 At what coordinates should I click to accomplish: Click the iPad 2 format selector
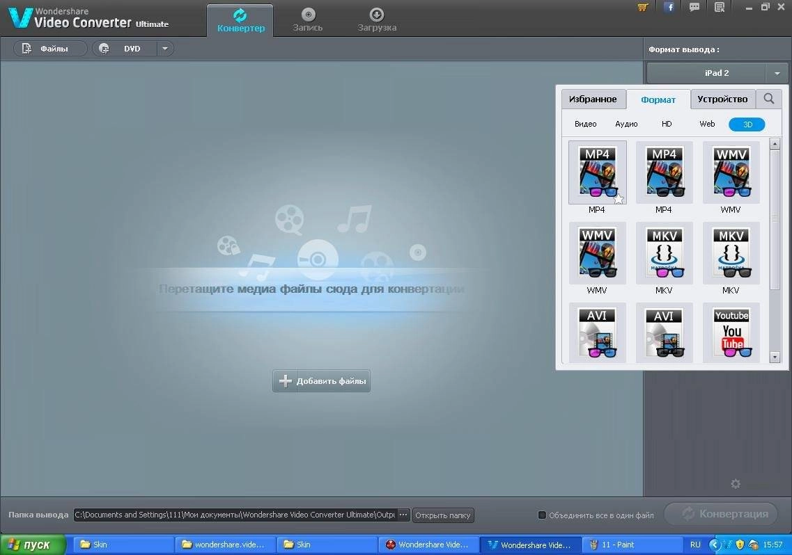pyautogui.click(x=717, y=73)
